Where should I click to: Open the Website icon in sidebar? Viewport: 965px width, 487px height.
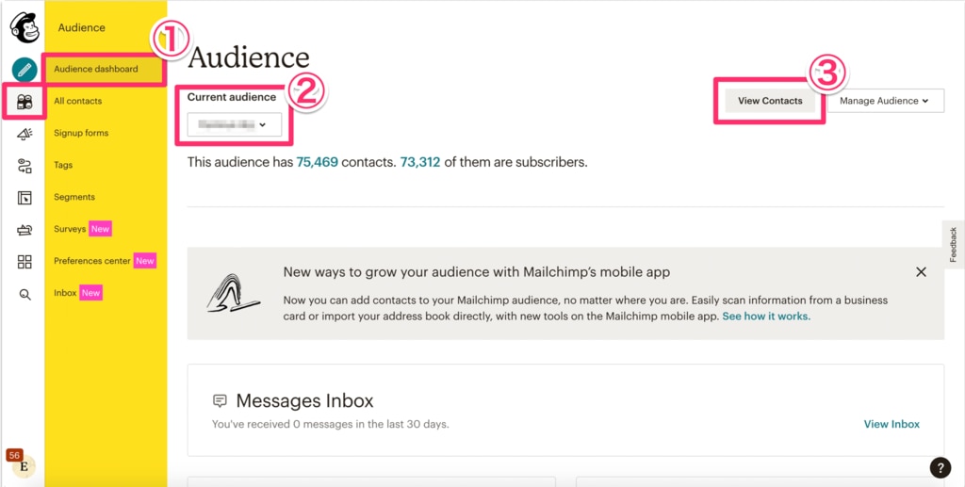tap(25, 198)
